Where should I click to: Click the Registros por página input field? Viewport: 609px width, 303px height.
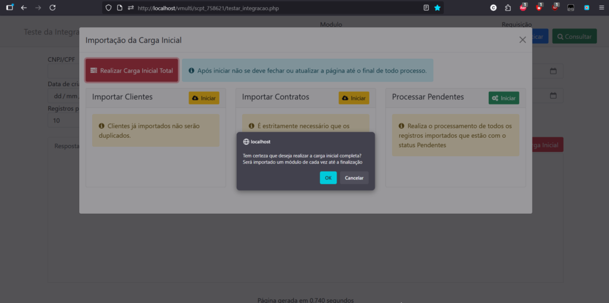coord(63,121)
